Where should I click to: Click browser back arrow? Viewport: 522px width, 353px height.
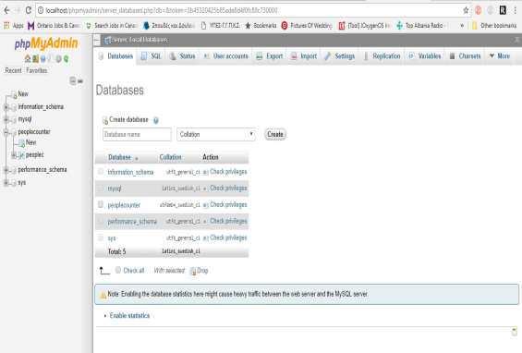pos(6,10)
